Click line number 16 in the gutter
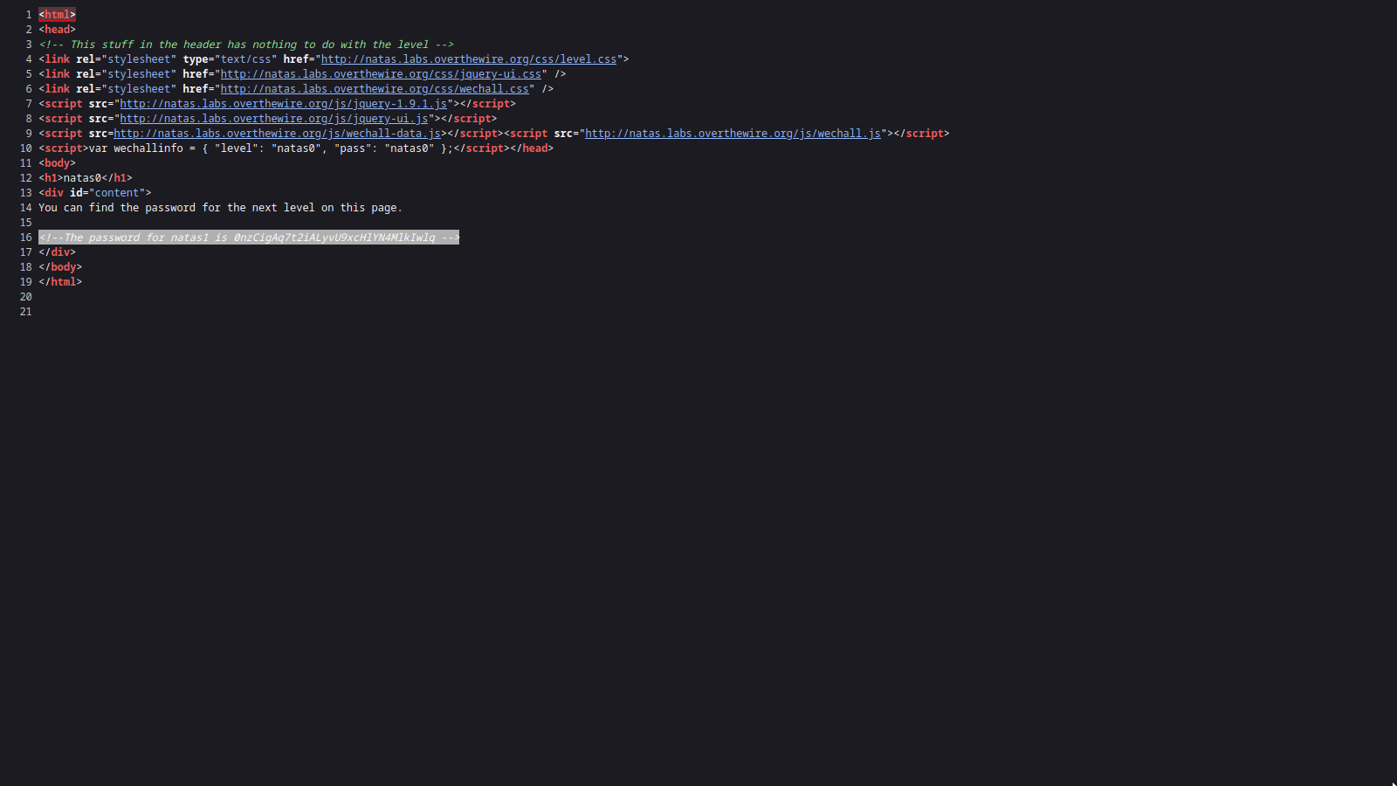The image size is (1397, 786). pos(26,238)
